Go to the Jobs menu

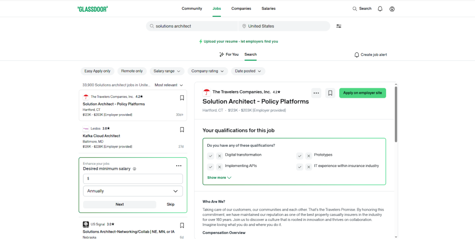(x=217, y=8)
